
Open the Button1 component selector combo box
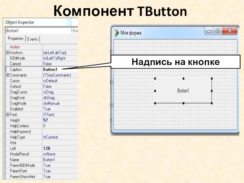tap(42, 31)
